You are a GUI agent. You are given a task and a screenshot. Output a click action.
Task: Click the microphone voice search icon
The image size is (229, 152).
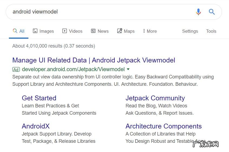[198, 12]
